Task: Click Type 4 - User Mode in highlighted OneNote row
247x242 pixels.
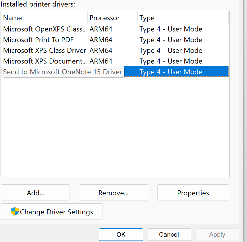Action: tap(171, 72)
